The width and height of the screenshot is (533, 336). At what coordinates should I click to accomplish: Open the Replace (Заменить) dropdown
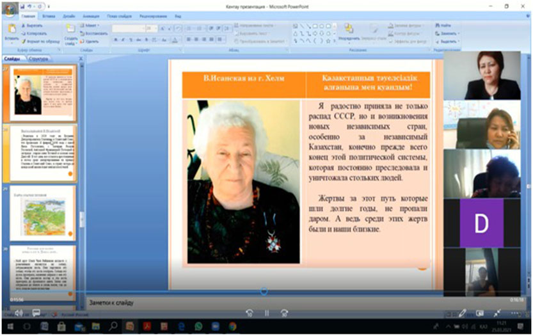click(x=446, y=33)
